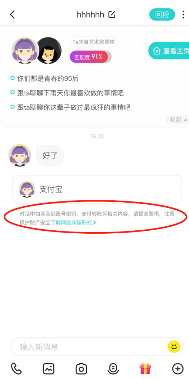Edit the hhhhhh nickname with the pencil icon
The height and width of the screenshot is (380, 189).
[112, 14]
